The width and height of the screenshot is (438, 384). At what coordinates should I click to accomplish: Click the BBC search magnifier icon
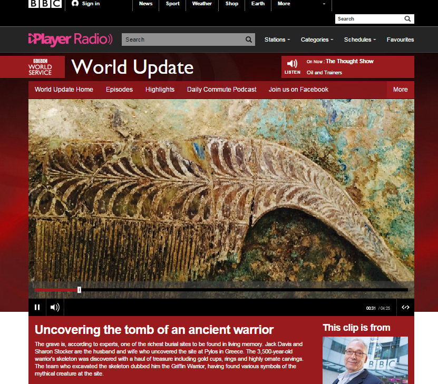tap(407, 19)
